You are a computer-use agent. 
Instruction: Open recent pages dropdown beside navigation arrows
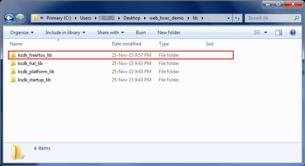tap(28, 18)
